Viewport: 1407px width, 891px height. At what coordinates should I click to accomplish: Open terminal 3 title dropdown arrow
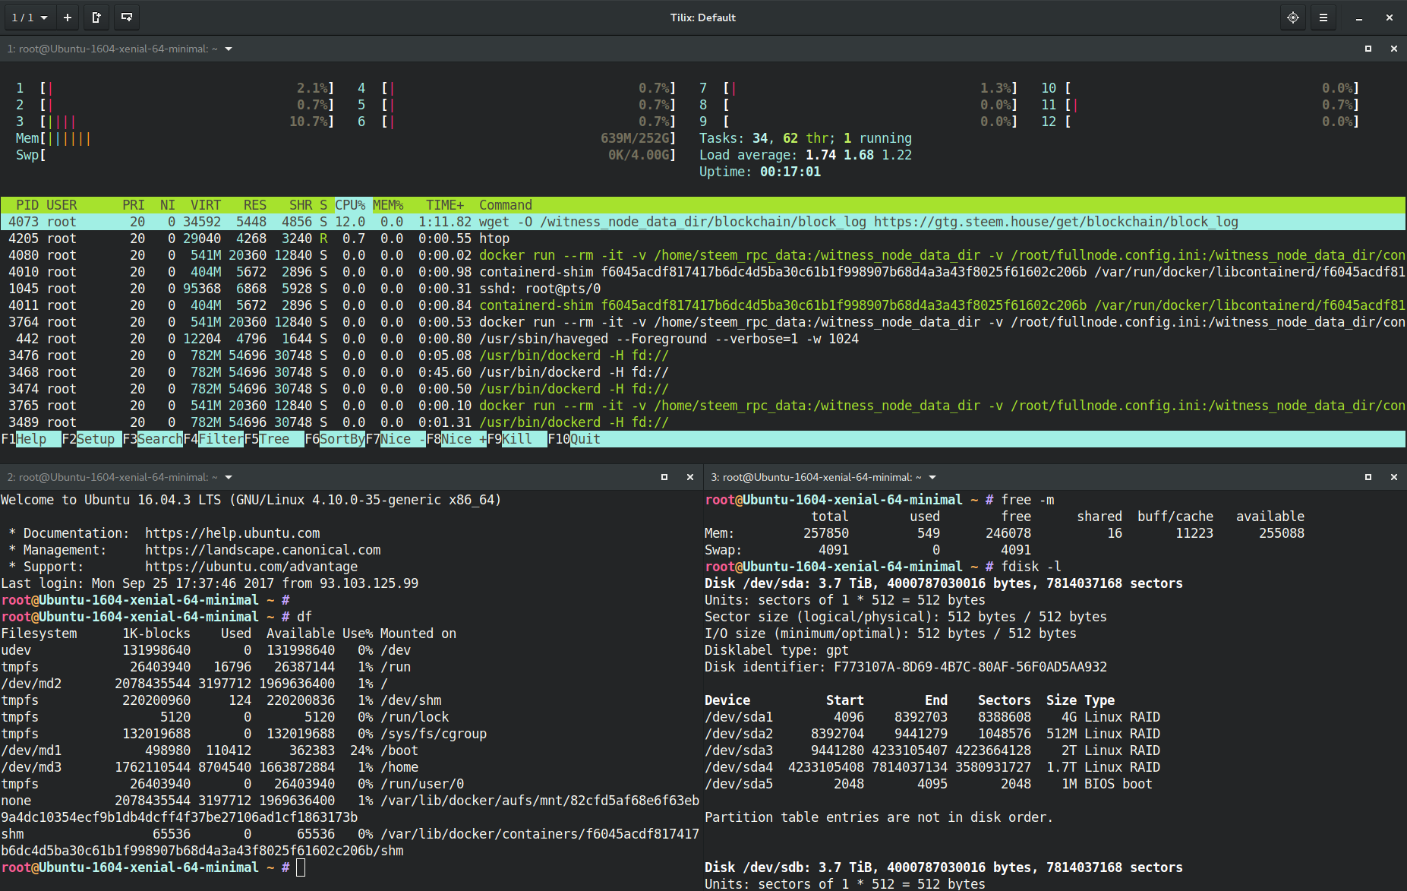pyautogui.click(x=932, y=477)
